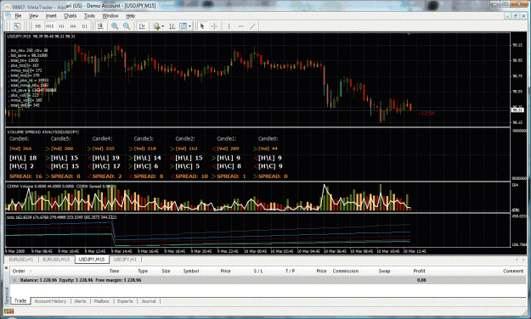
Task: Toggle the candlestick chart mode icon
Action: click(x=100, y=26)
